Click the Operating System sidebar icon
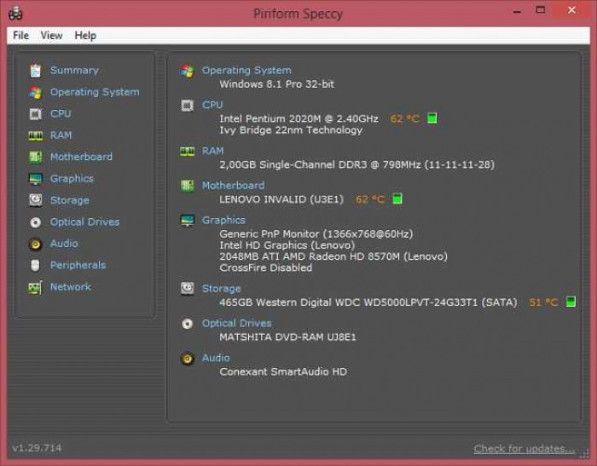The height and width of the screenshot is (466, 597). click(36, 92)
